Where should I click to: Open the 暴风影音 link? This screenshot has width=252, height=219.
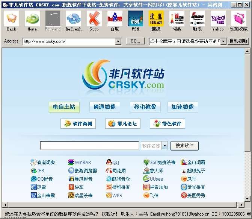(80, 179)
